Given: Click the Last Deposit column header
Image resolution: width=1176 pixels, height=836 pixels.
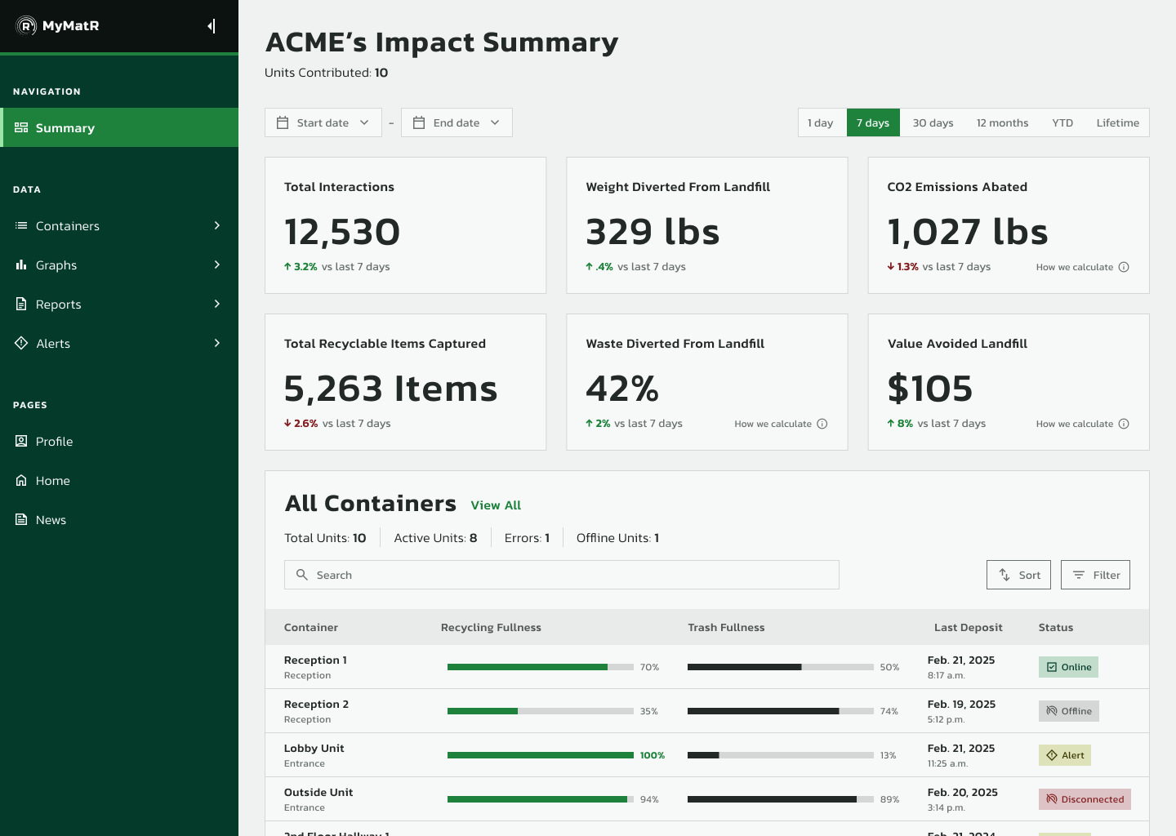Looking at the screenshot, I should (x=968, y=627).
